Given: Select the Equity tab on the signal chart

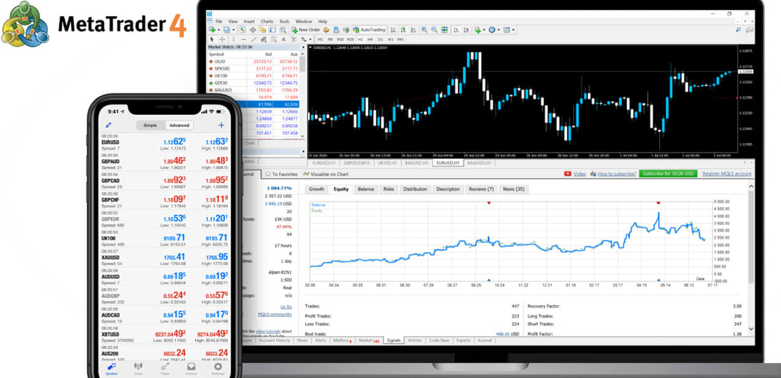Looking at the screenshot, I should click(x=341, y=189).
